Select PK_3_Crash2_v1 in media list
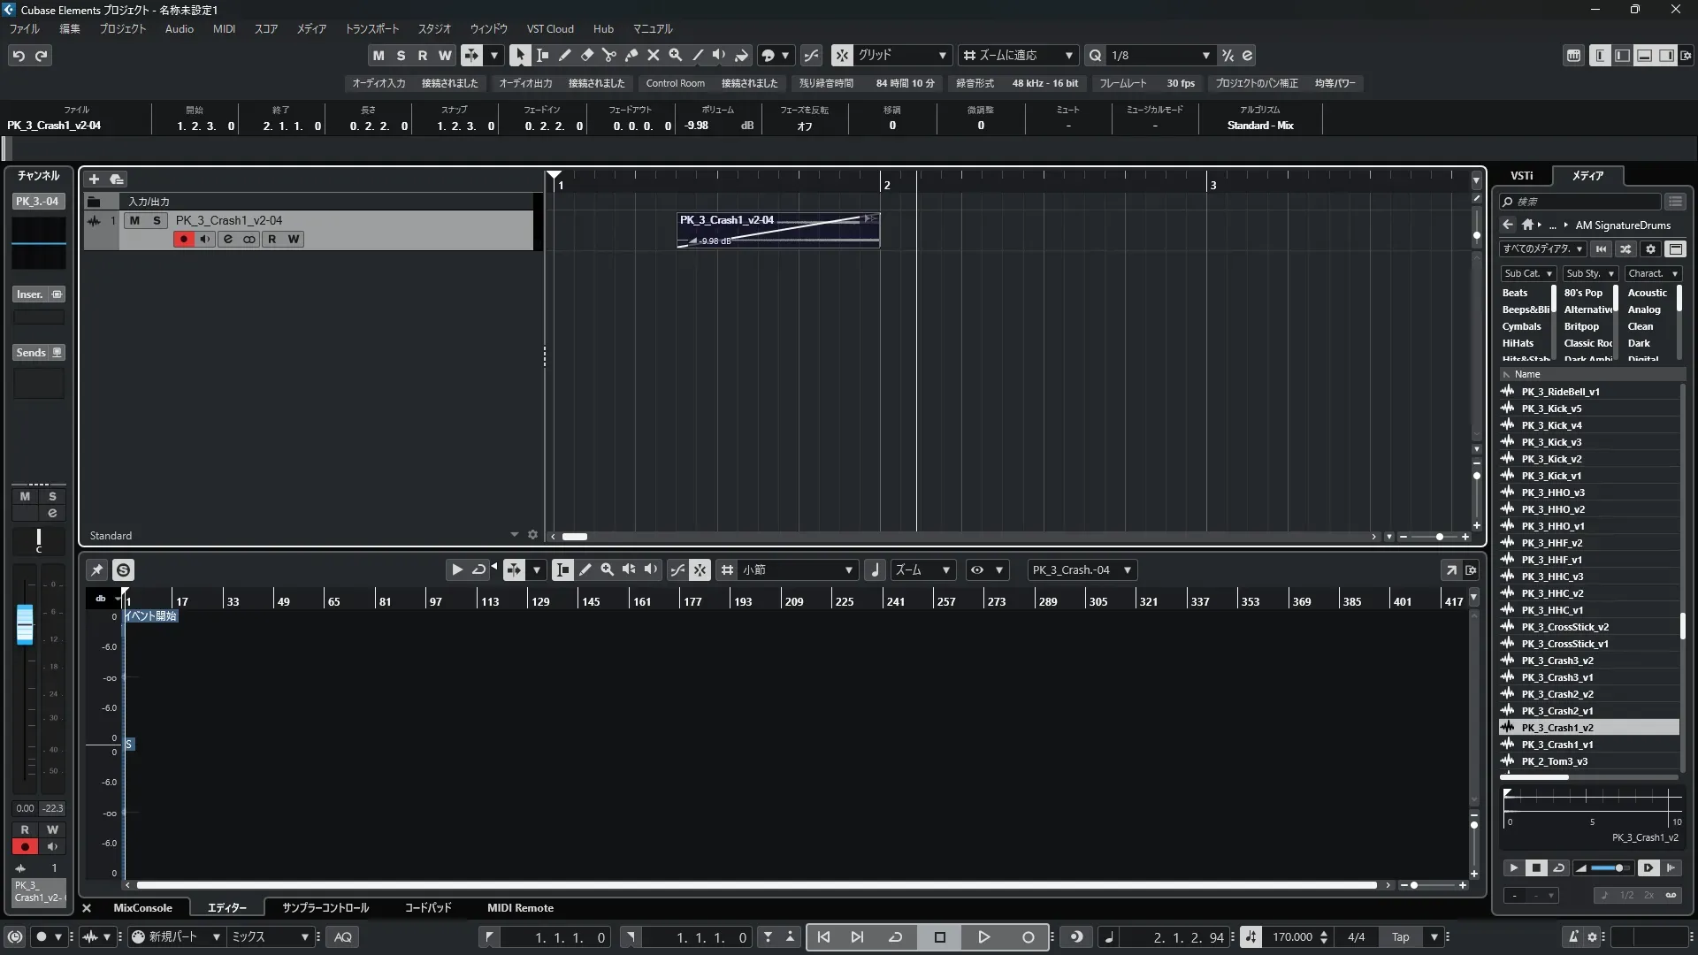The height and width of the screenshot is (955, 1698). point(1557,711)
